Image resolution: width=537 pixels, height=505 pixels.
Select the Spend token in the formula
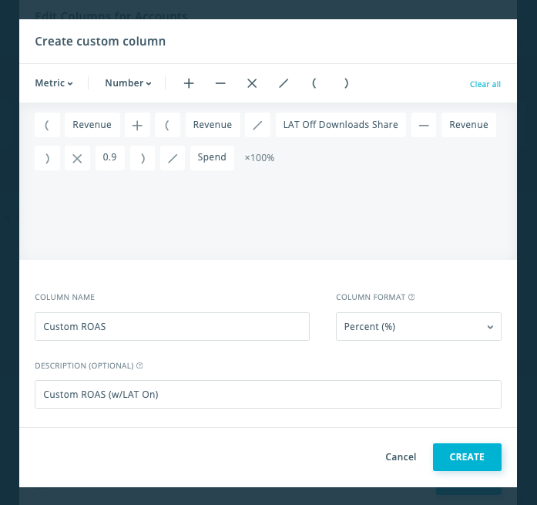click(212, 157)
